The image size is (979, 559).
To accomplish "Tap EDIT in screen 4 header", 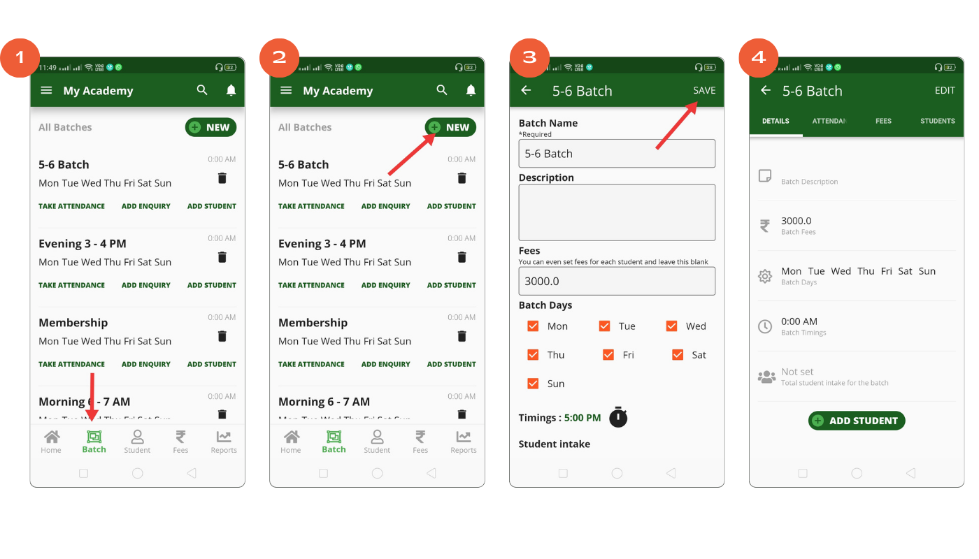I will click(x=945, y=90).
